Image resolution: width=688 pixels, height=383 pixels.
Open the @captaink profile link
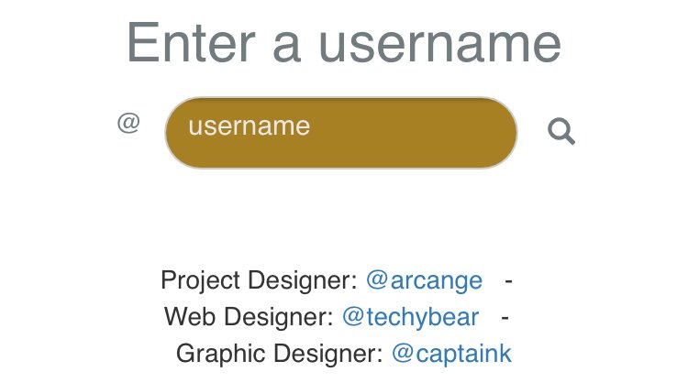pos(451,354)
